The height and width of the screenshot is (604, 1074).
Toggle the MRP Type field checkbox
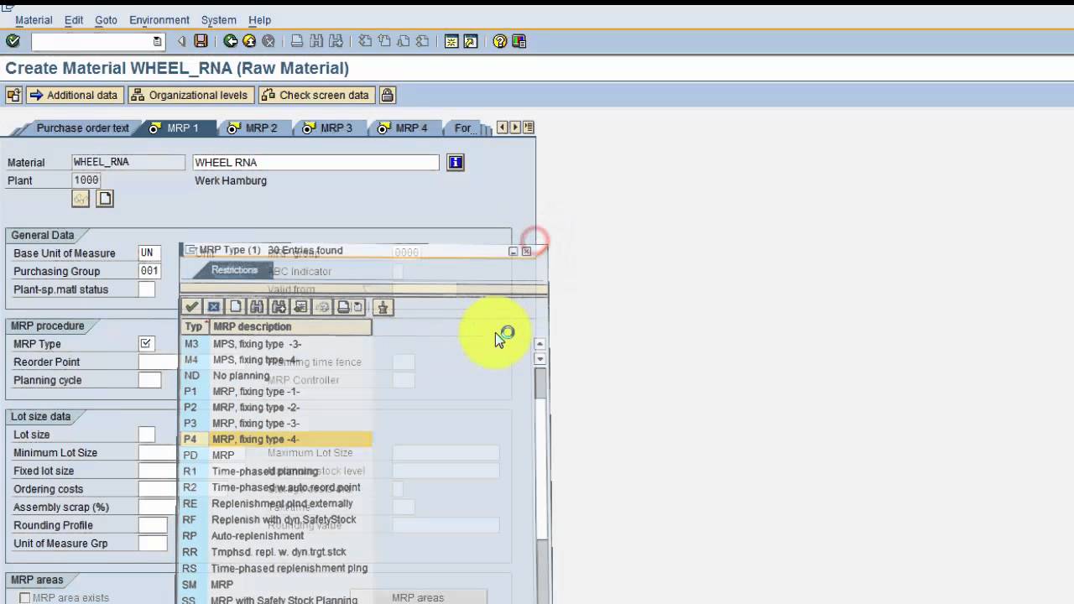coord(146,344)
